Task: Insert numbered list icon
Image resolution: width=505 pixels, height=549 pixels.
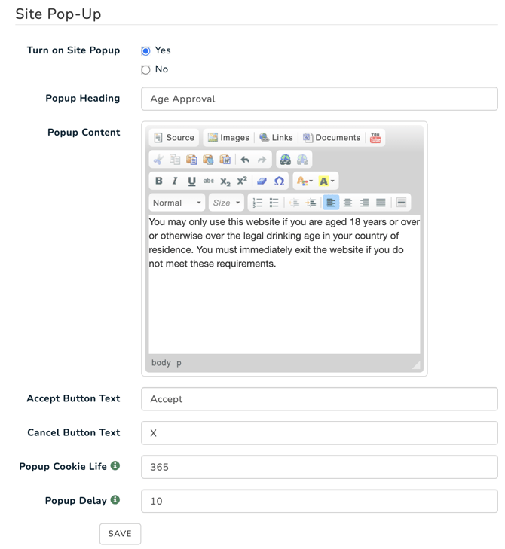Action: pyautogui.click(x=258, y=203)
